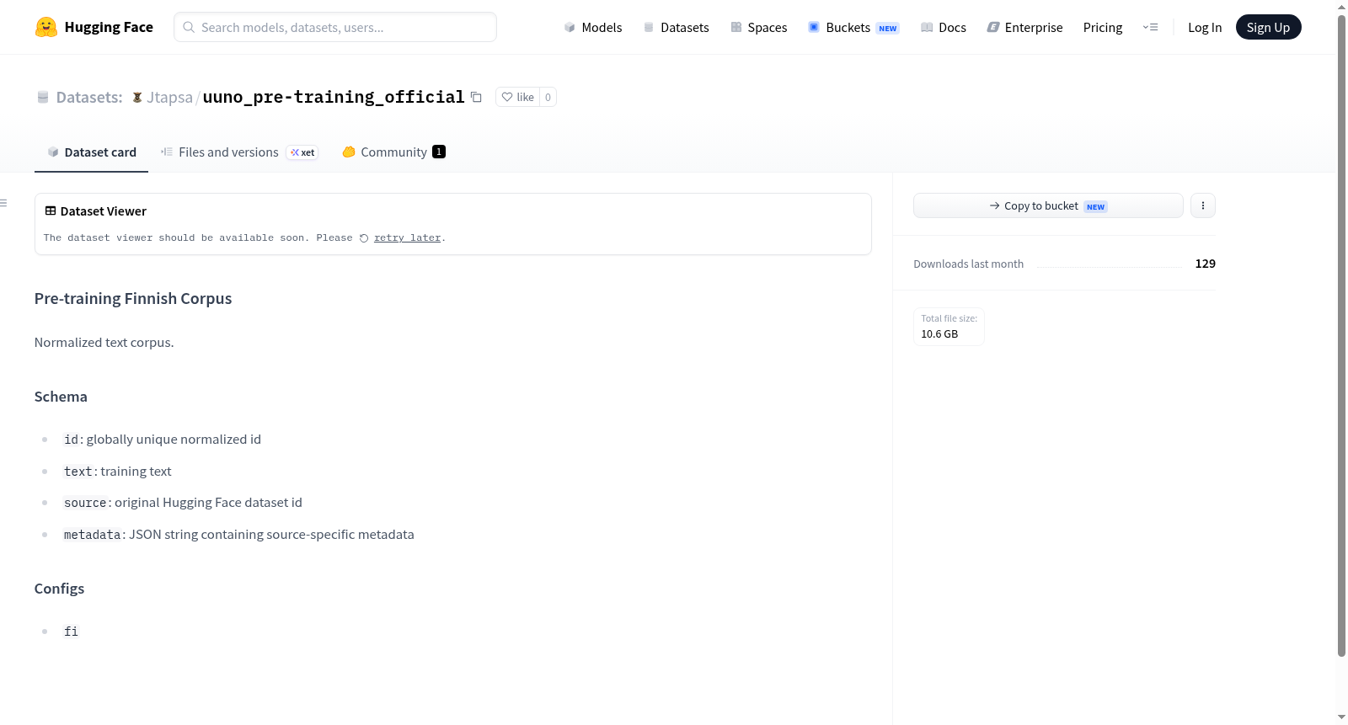Focus the search models, datasets, users field

pyautogui.click(x=335, y=27)
